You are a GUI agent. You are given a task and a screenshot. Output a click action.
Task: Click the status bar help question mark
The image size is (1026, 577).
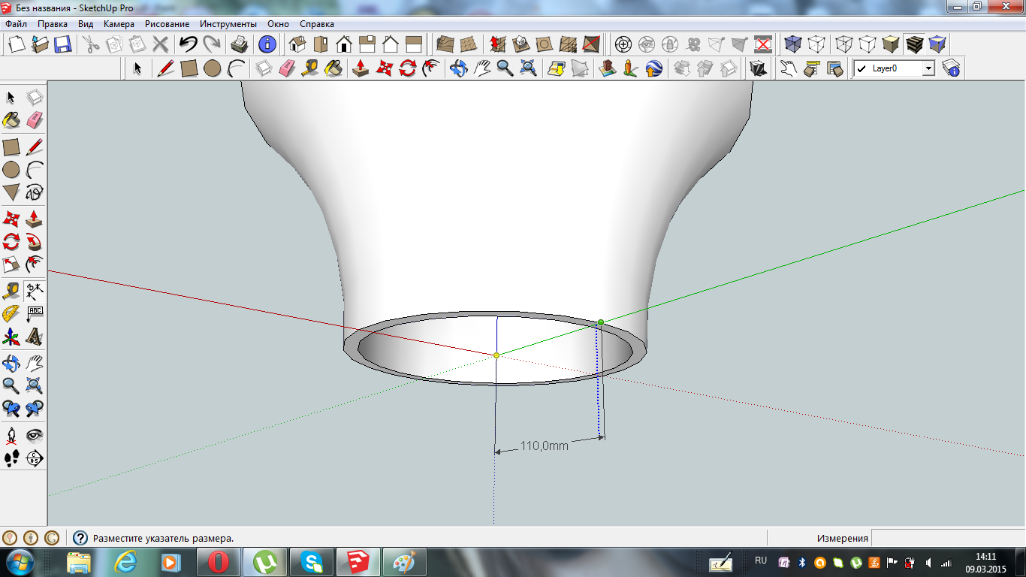coord(80,538)
